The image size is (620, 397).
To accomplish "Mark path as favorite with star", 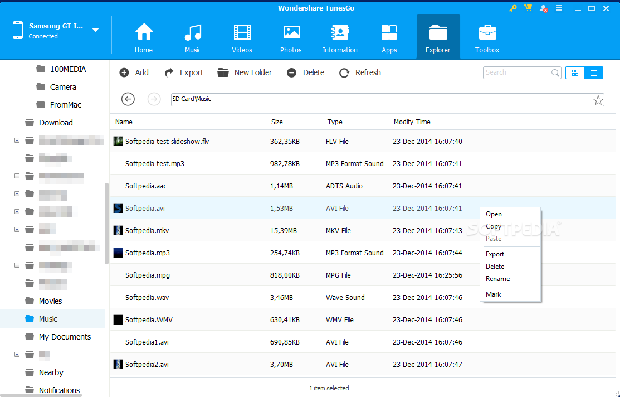I will [x=598, y=100].
